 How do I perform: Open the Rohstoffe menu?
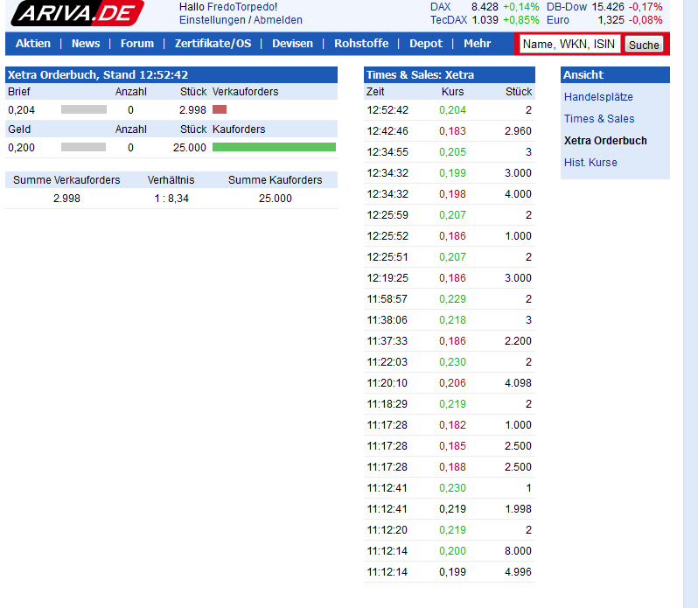(x=361, y=44)
